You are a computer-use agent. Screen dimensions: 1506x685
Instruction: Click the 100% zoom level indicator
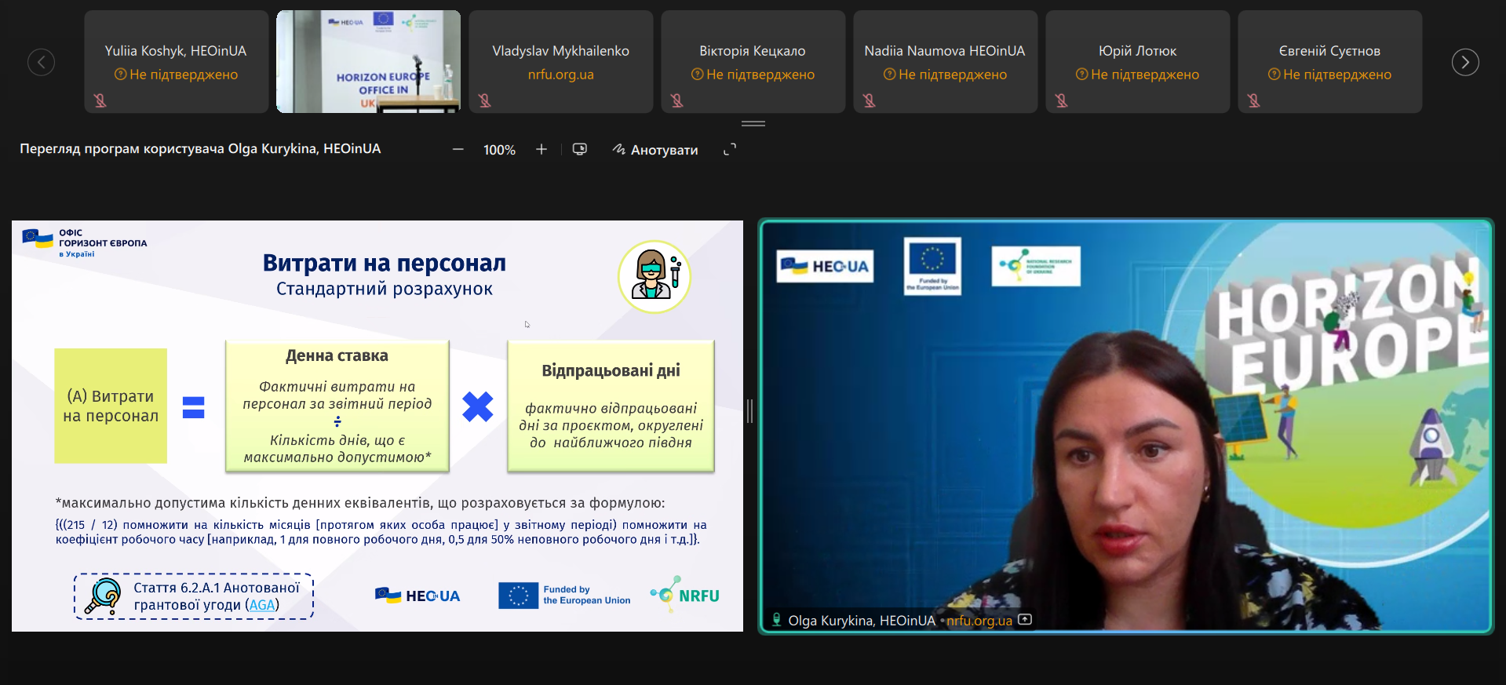499,150
